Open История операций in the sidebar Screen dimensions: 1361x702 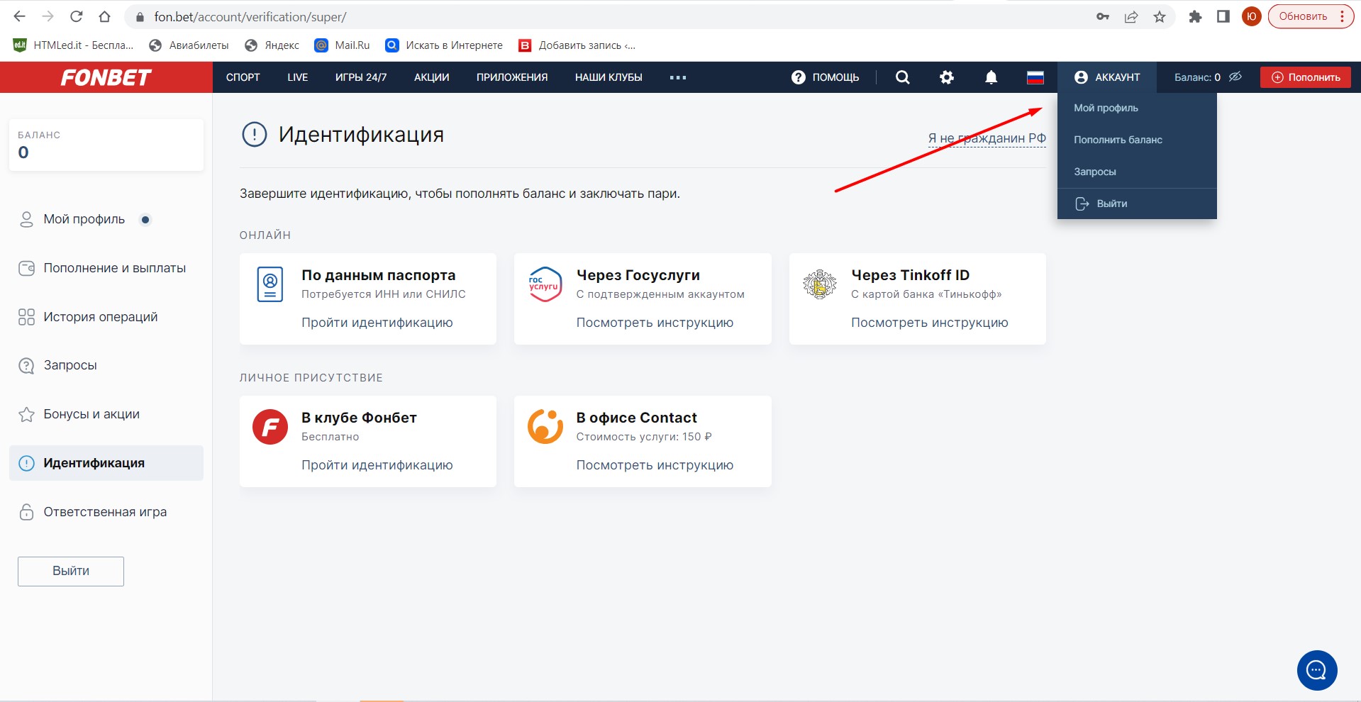(100, 317)
